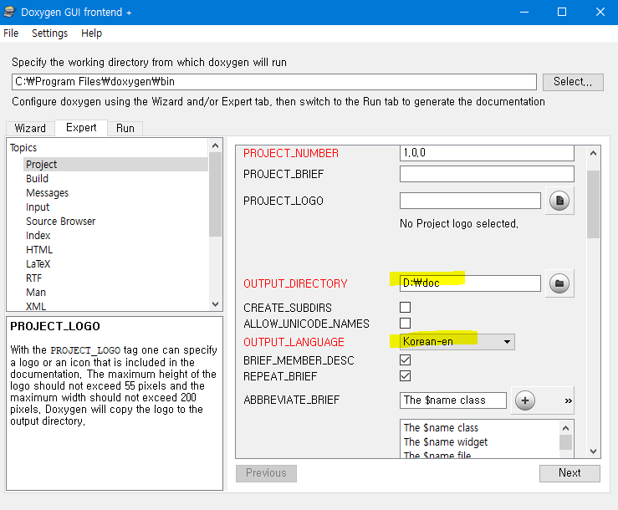Open the Help menu

point(91,33)
